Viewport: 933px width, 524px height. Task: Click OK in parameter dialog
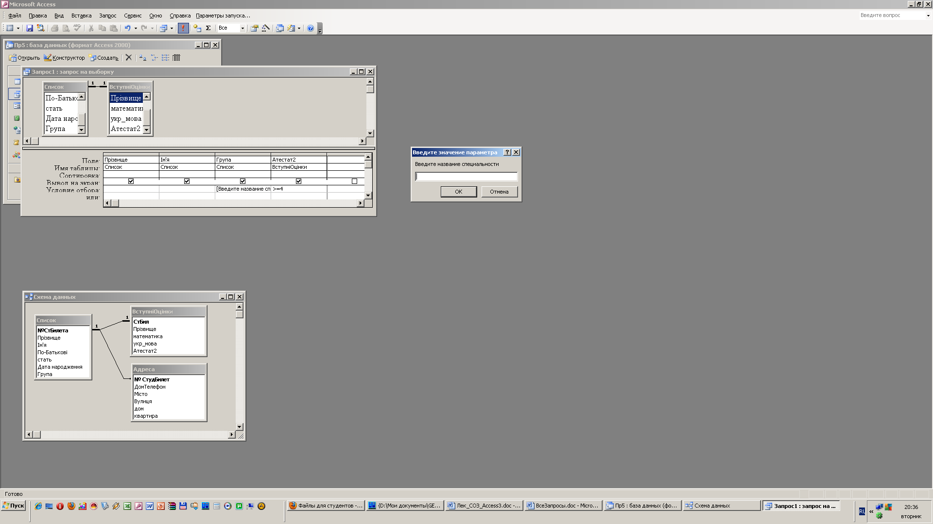458,192
